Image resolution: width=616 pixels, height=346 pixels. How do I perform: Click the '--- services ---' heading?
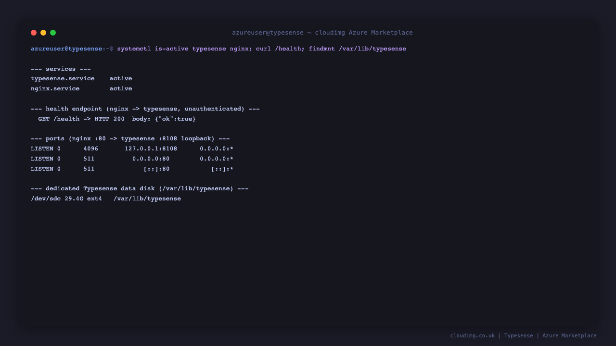(x=61, y=69)
